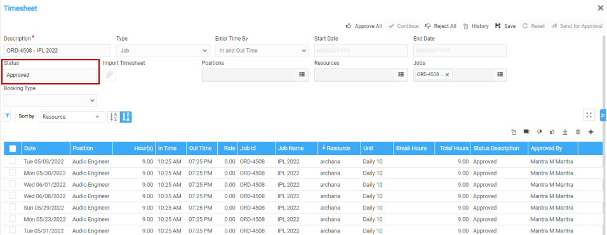
Task: Click the Import Timesheet paperclip icon
Action: click(x=109, y=75)
